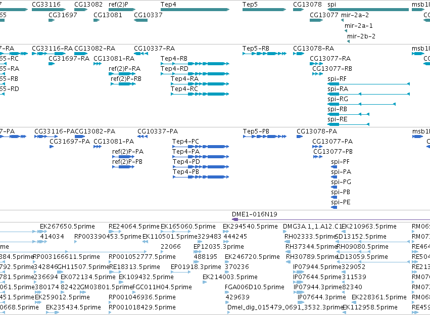Click the CG33116 gene label
Screen dimensions: 430x315
coord(46,5)
